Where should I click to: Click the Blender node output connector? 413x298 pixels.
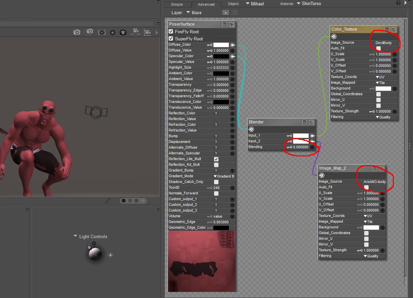251,129
